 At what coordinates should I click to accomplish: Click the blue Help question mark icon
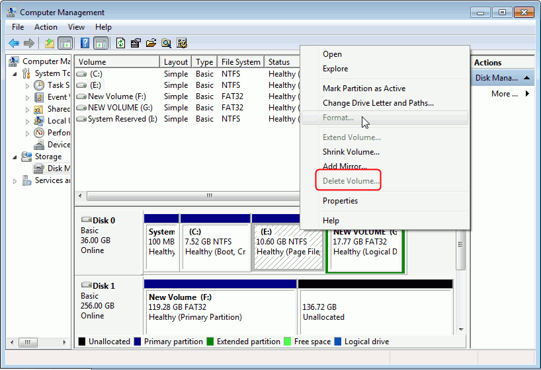85,43
